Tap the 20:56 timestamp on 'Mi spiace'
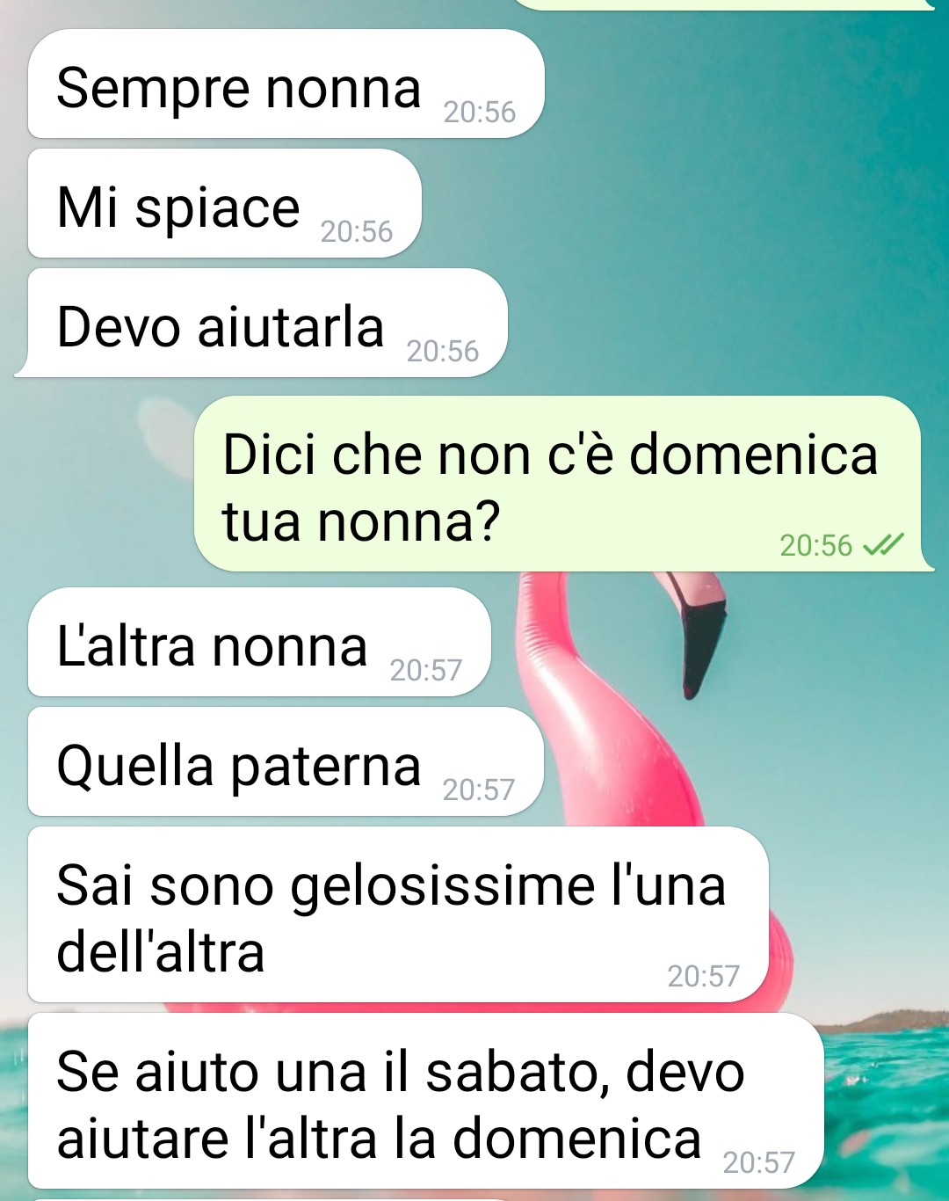 (x=356, y=232)
